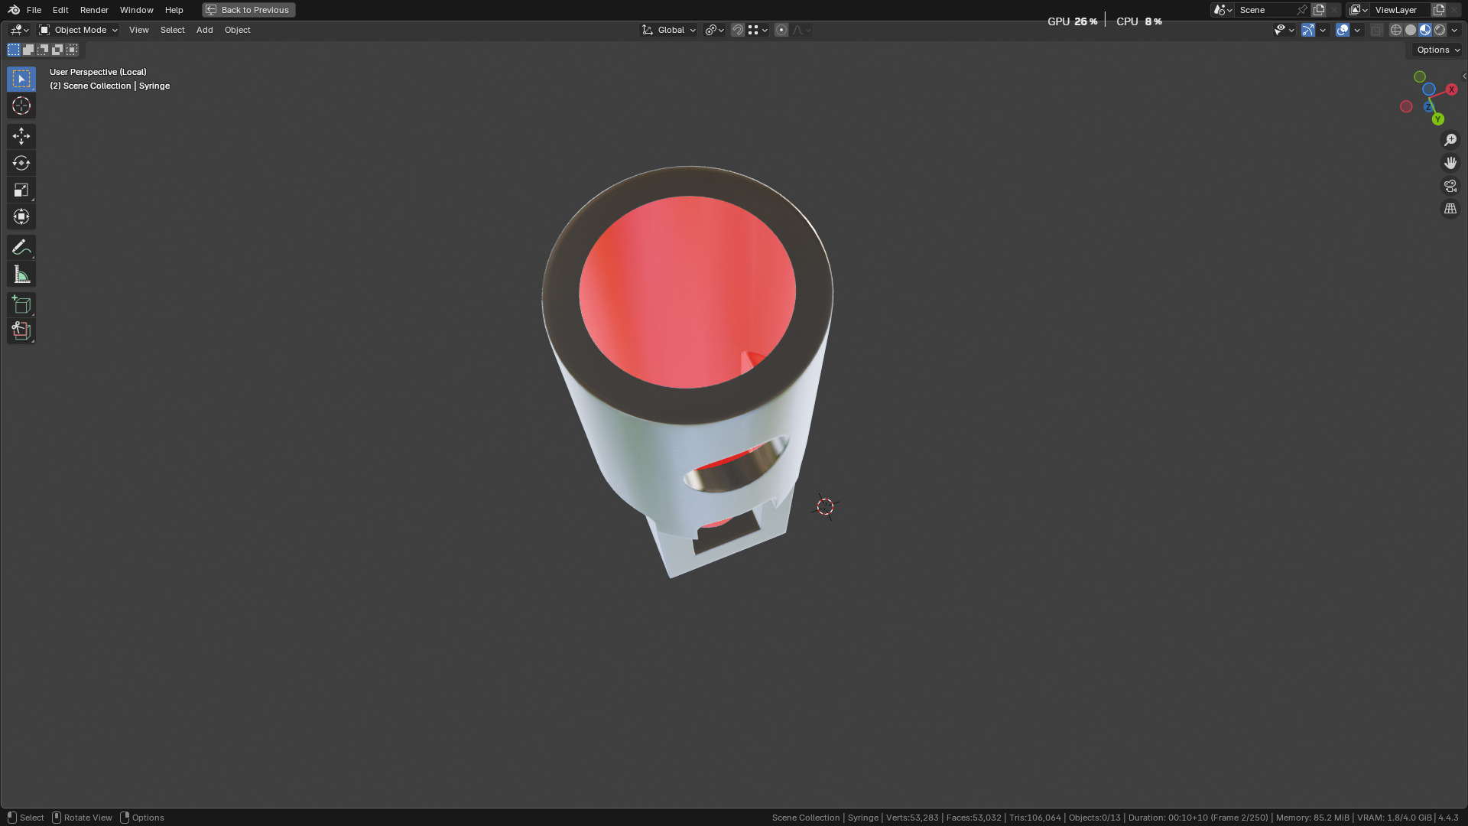Open the Render menu

click(94, 10)
